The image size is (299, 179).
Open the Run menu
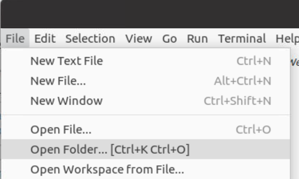point(197,39)
